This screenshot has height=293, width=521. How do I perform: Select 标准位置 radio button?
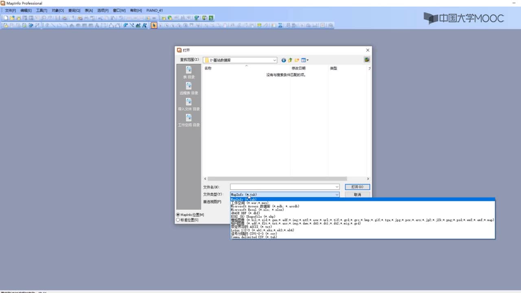[178, 220]
